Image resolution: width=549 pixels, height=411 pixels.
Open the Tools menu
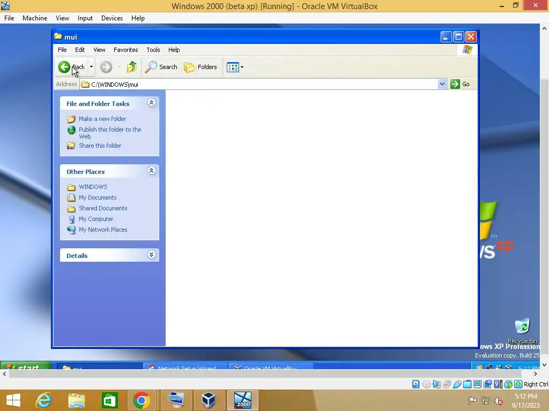pyautogui.click(x=153, y=50)
